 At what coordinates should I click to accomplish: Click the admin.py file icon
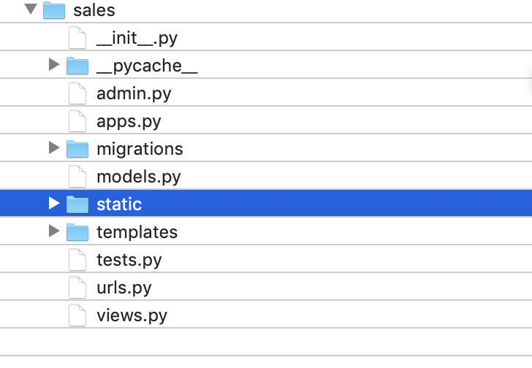[x=77, y=93]
